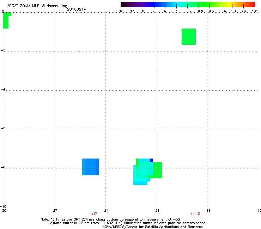Image resolution: width=261 pixels, height=229 pixels.
Task: Click the green data patch at the top-left corner
Action: click(x=6, y=20)
